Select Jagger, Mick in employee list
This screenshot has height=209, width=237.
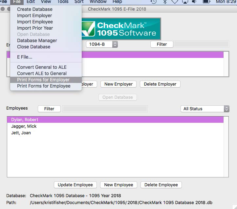pyautogui.click(x=24, y=126)
